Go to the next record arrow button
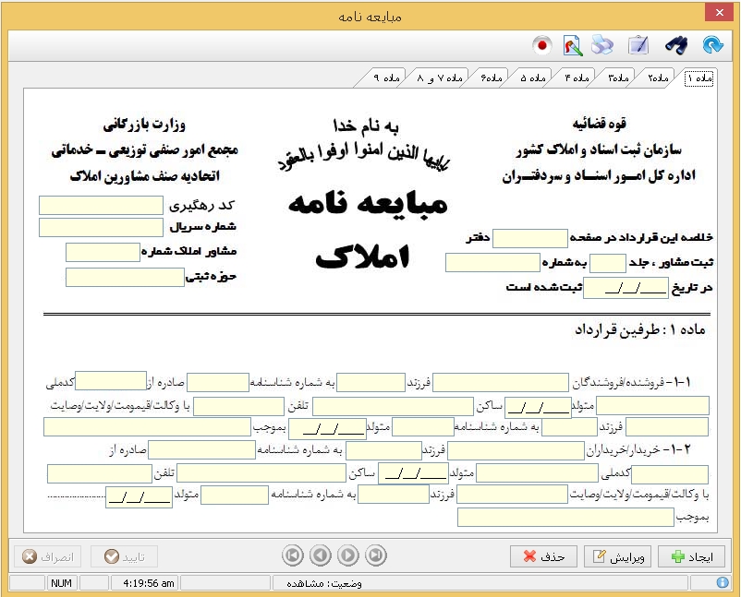741x597 pixels. 348,555
